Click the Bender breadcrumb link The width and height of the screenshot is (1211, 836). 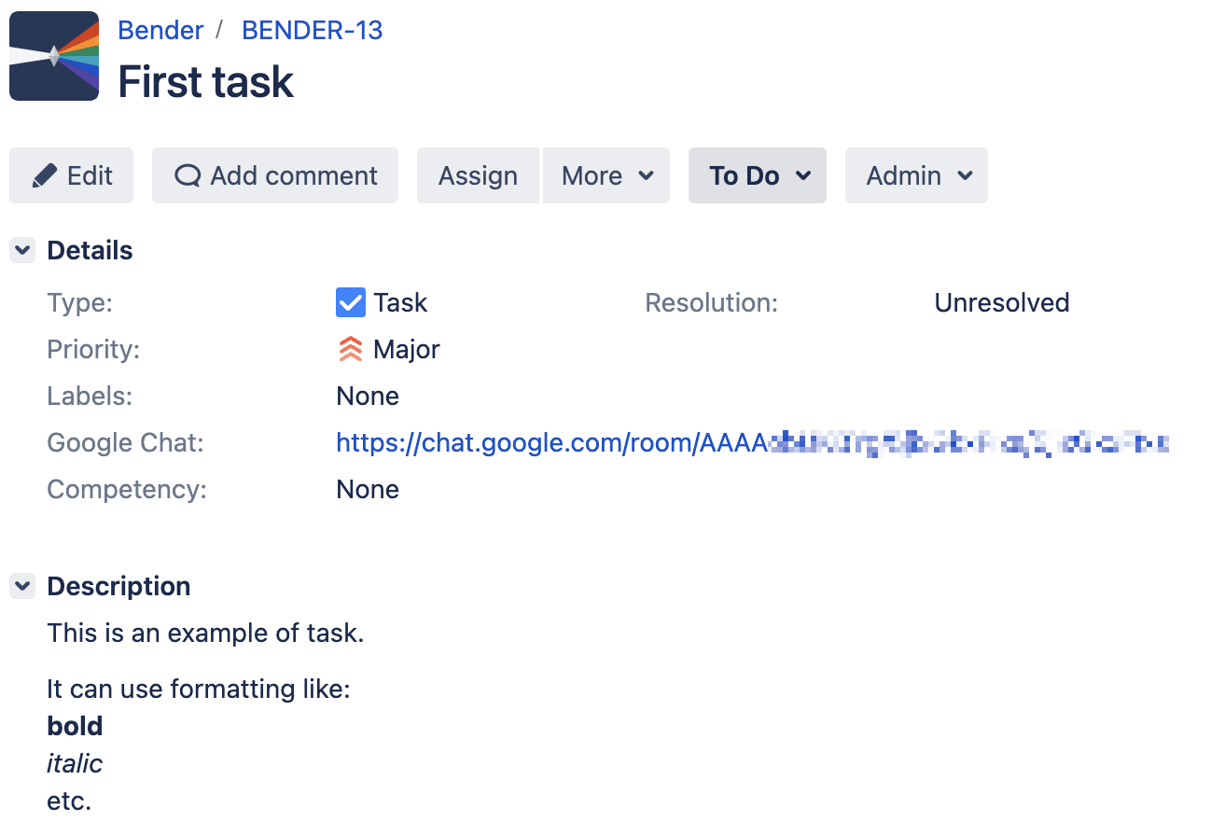pos(160,30)
